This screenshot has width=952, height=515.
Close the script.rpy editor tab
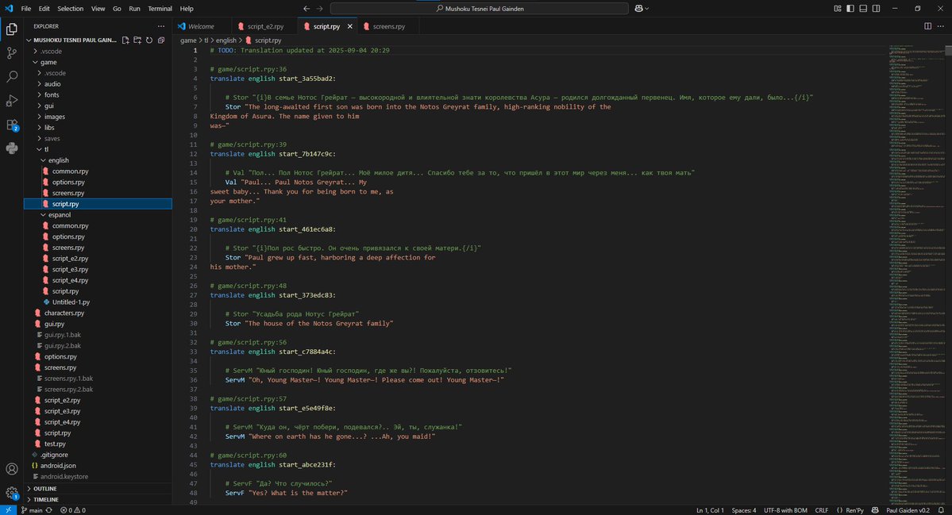[349, 26]
